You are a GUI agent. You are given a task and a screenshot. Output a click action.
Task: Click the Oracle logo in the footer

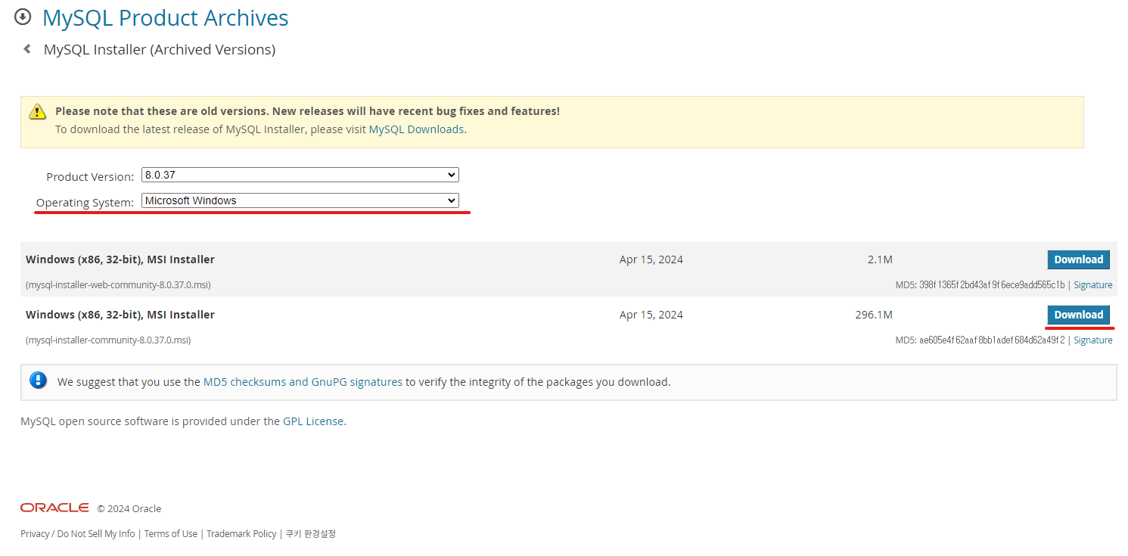pos(54,508)
